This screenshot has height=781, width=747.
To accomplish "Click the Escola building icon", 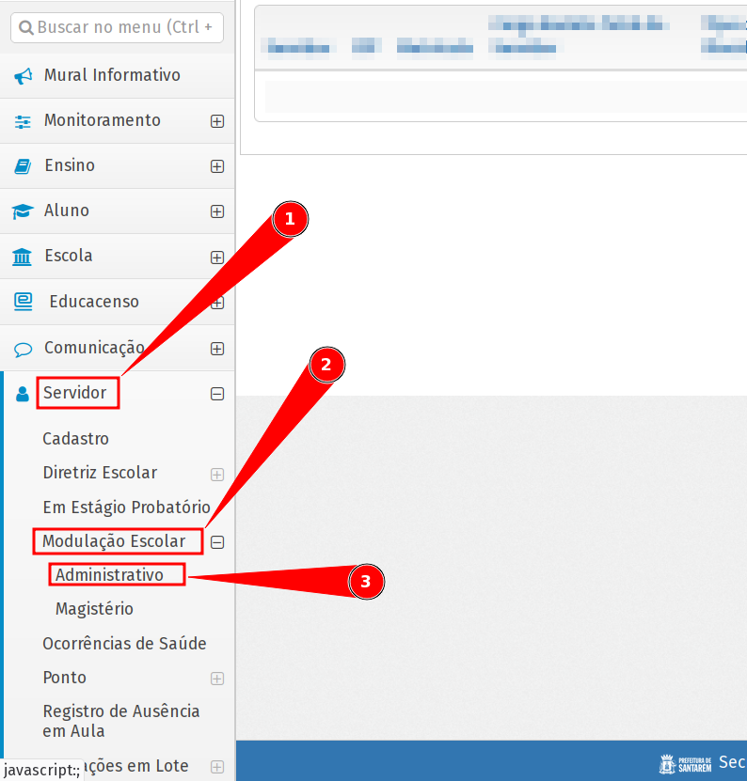I will tap(23, 257).
